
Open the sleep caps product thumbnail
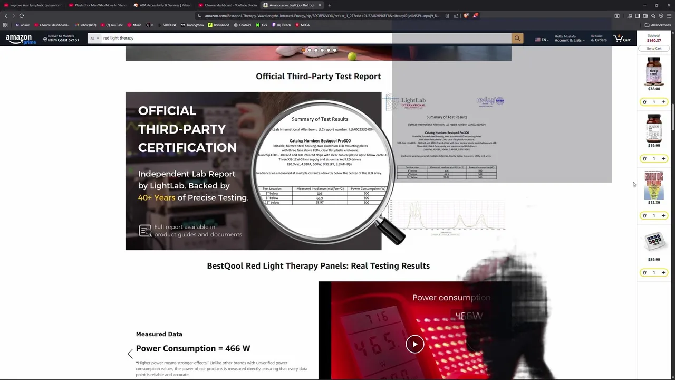[654, 71]
